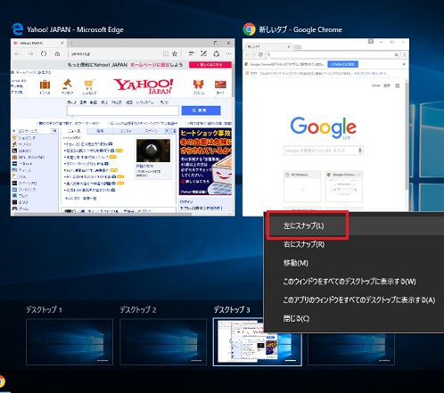Click Yahoo travel suitcase icon
444x393 pixels.
point(45,85)
